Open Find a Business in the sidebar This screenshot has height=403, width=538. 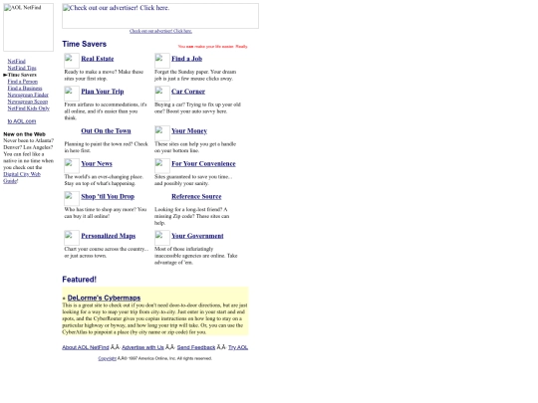click(25, 89)
